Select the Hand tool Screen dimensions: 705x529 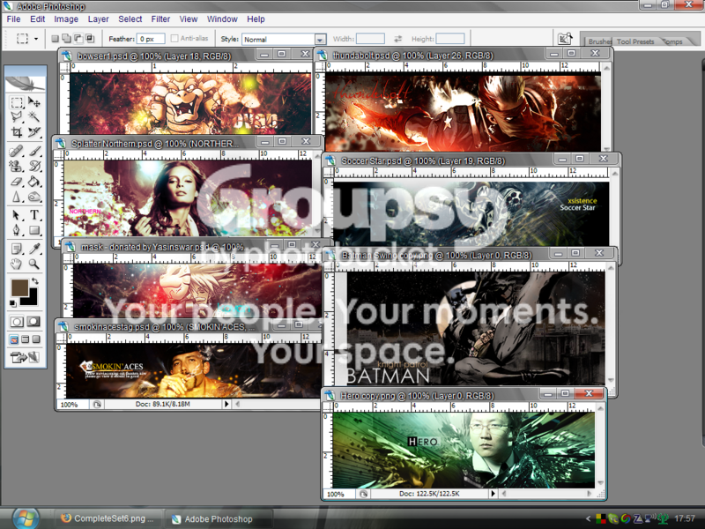click(17, 264)
